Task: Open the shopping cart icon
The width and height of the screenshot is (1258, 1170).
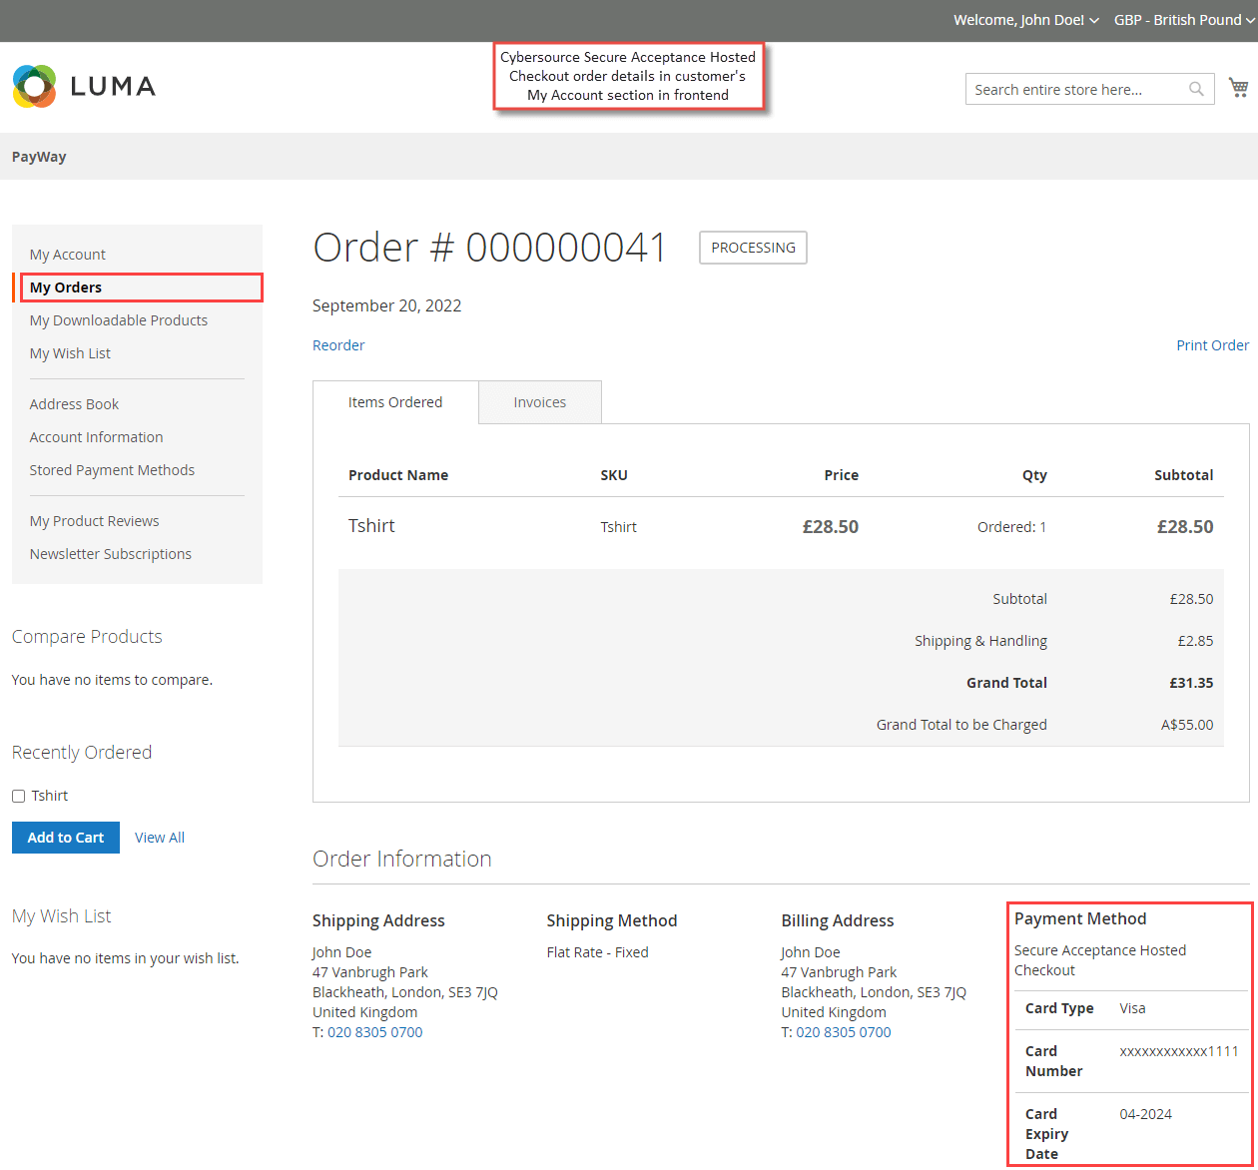Action: [1238, 88]
